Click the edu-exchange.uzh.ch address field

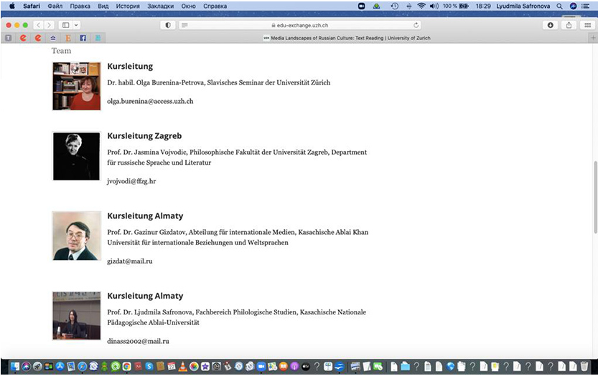tap(299, 25)
